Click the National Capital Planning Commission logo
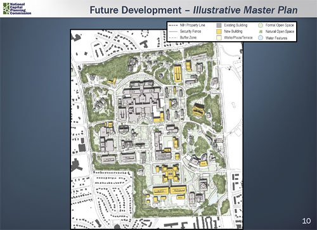 click(x=17, y=9)
